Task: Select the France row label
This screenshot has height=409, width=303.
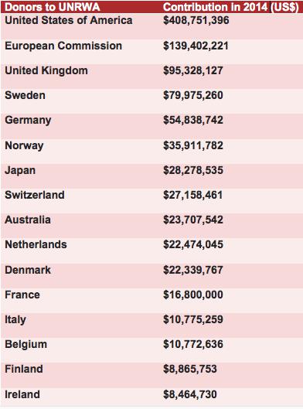Action: (22, 295)
